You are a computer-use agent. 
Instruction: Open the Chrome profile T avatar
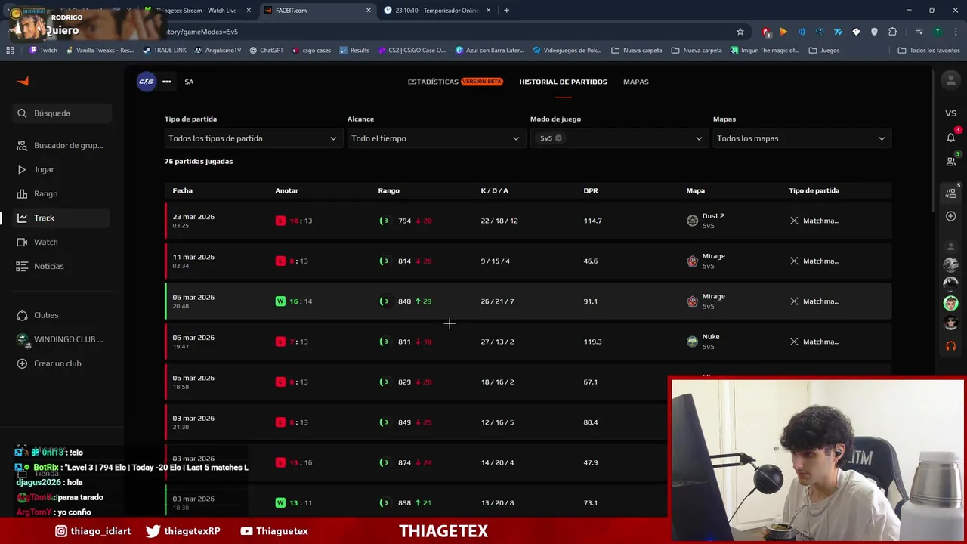pyautogui.click(x=938, y=32)
